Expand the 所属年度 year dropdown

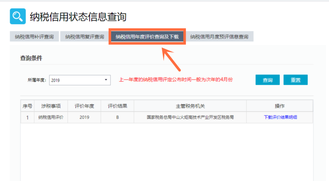click(80, 80)
